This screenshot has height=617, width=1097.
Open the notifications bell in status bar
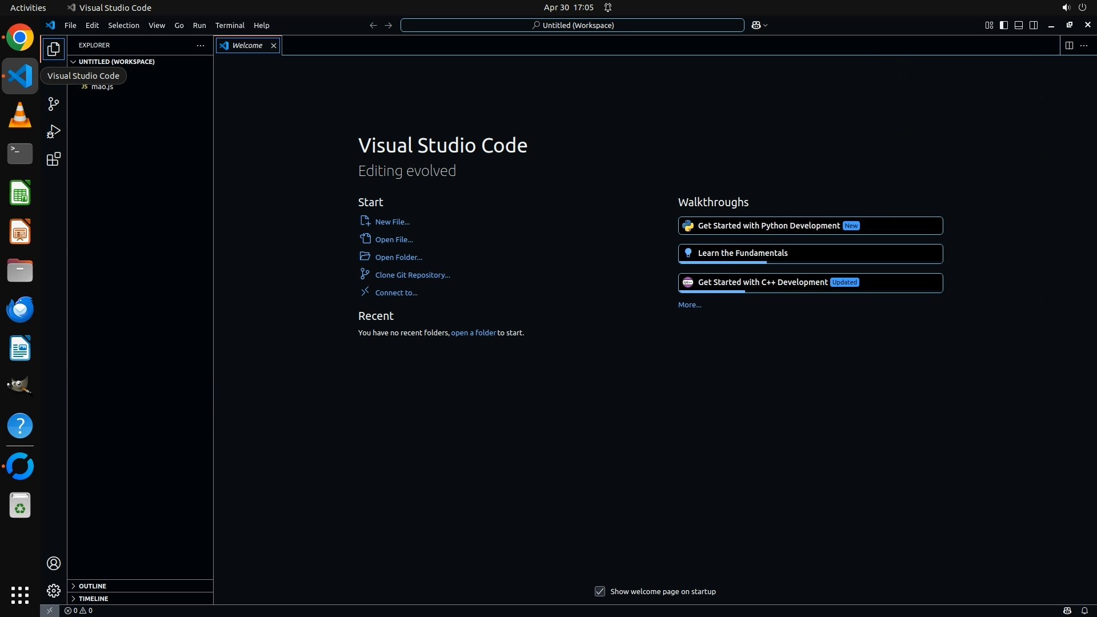tap(1084, 610)
